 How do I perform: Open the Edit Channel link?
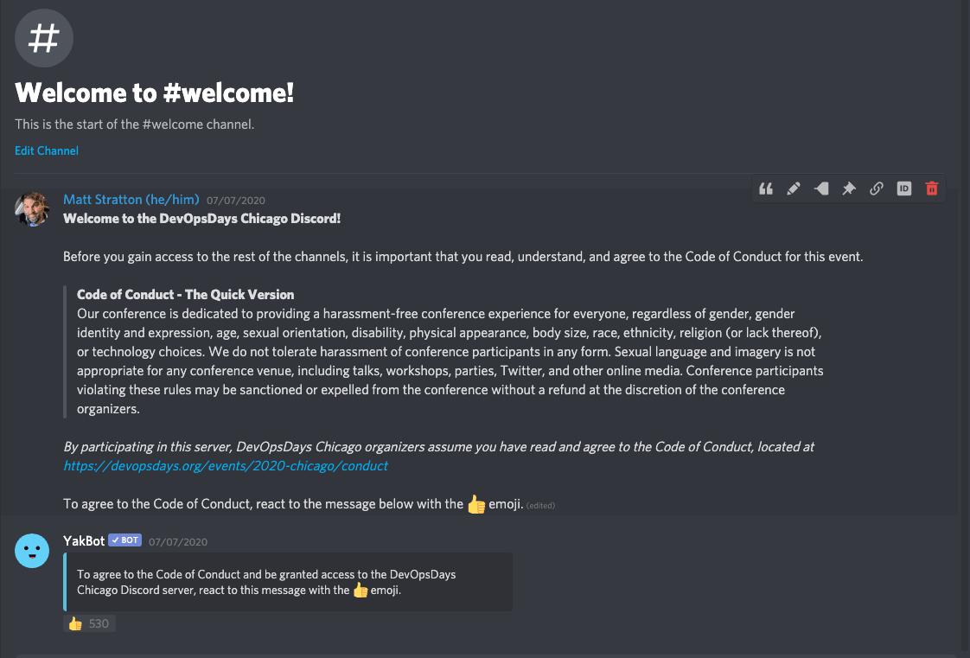[x=47, y=151]
